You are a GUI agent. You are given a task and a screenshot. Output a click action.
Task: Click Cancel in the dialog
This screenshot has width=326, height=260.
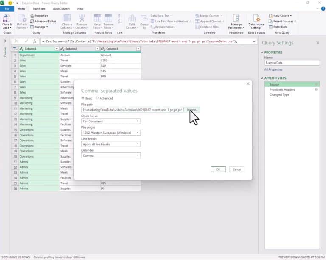point(236,169)
